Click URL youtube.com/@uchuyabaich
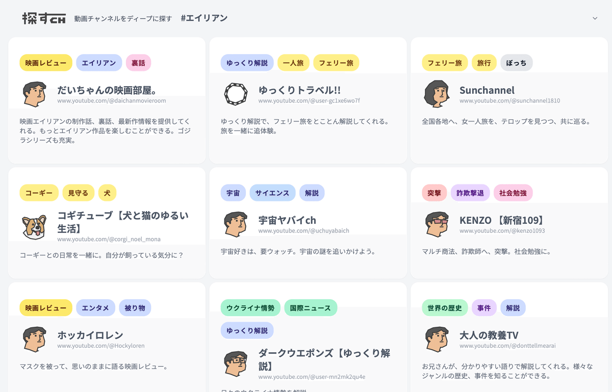The height and width of the screenshot is (392, 612). click(x=304, y=231)
